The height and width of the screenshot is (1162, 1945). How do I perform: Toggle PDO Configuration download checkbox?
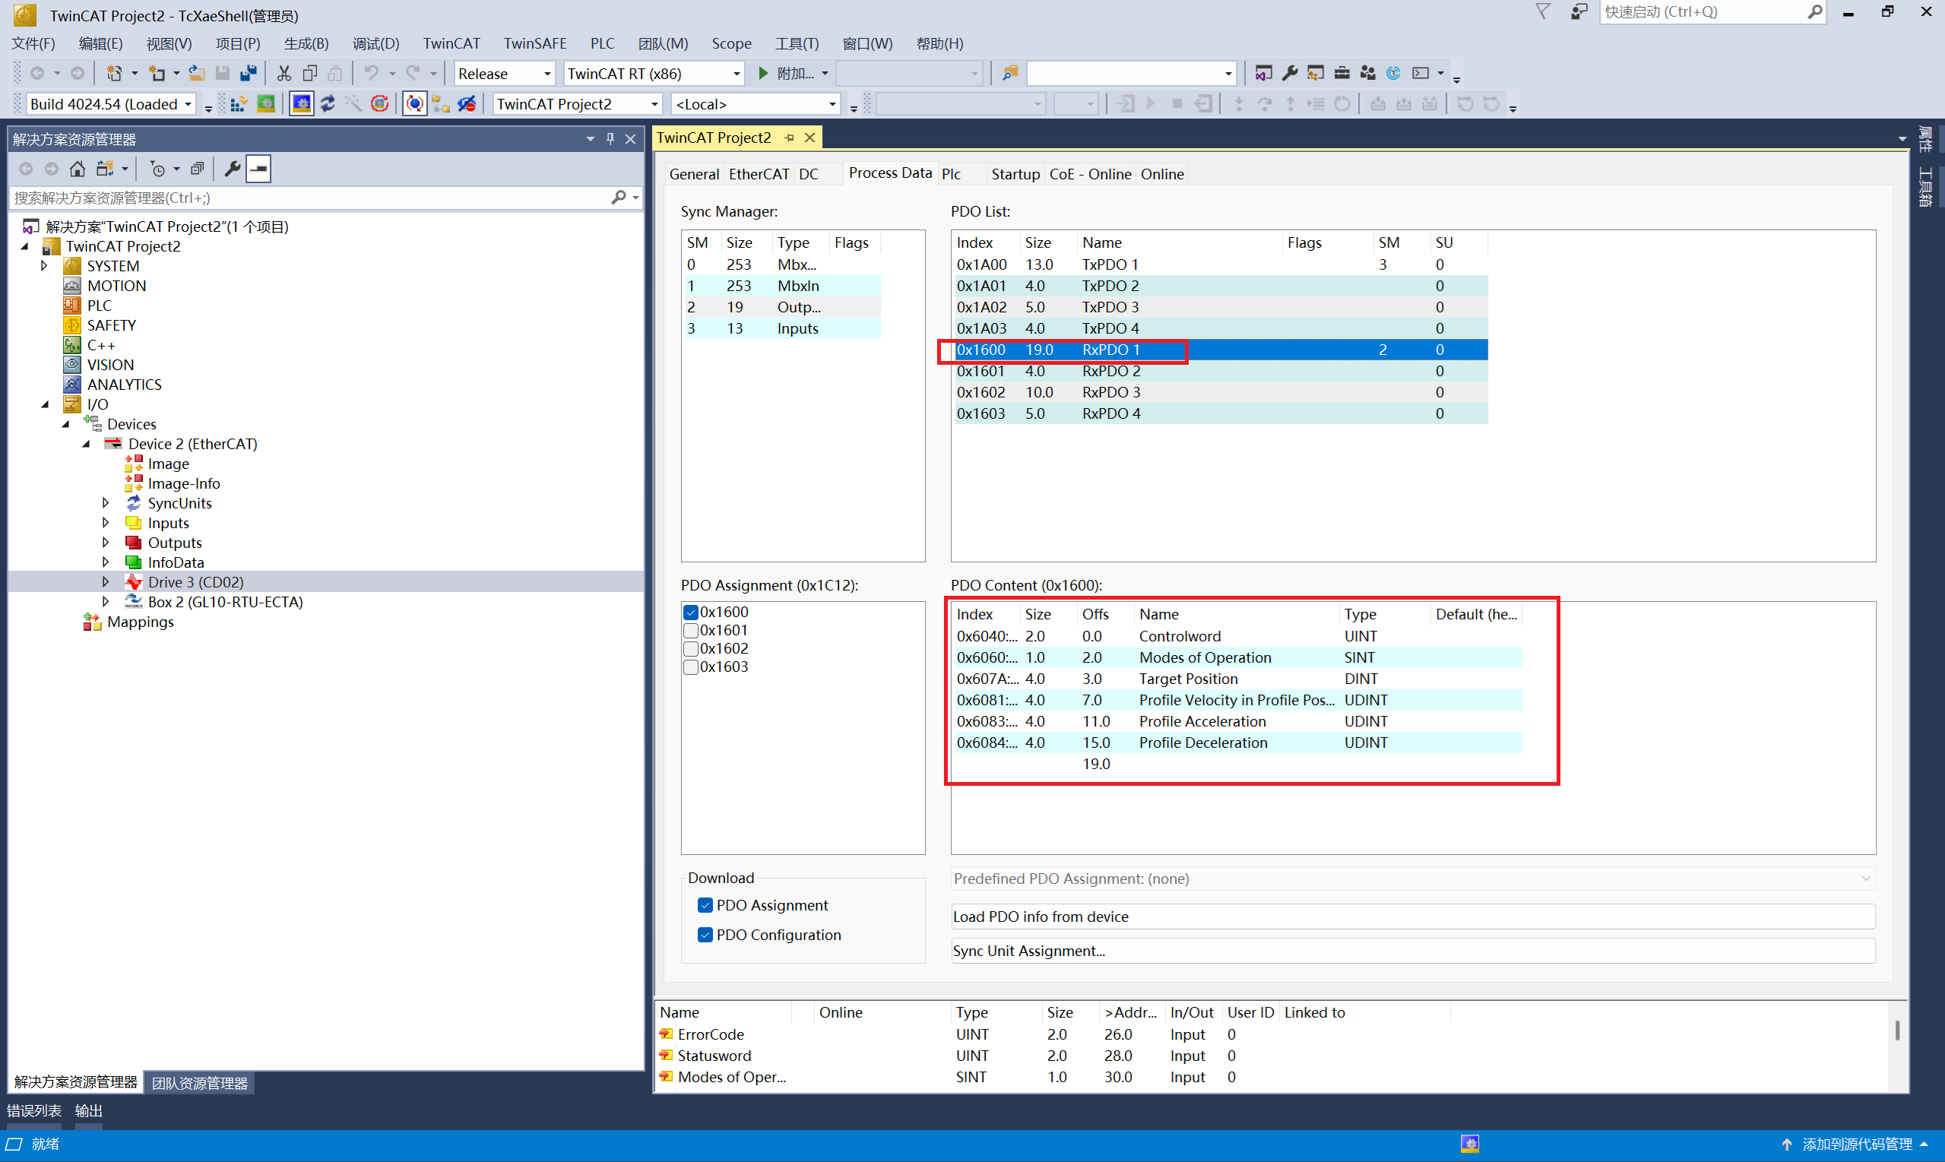[705, 935]
